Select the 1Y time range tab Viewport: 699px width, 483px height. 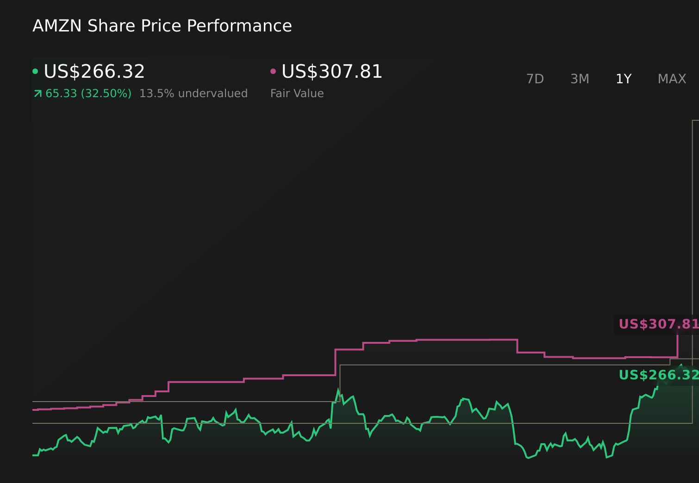[x=624, y=79]
